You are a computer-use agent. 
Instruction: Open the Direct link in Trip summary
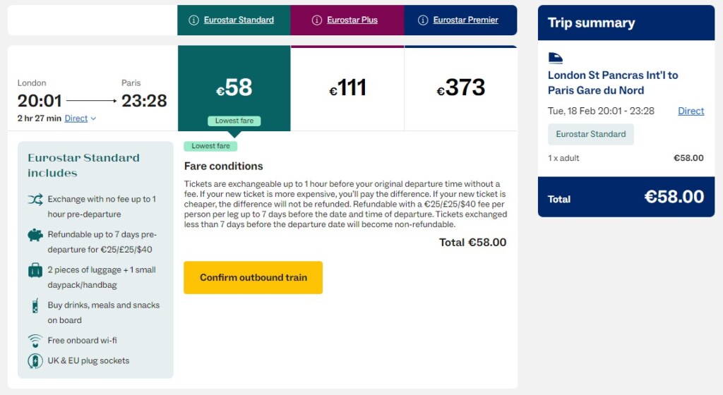(x=691, y=111)
